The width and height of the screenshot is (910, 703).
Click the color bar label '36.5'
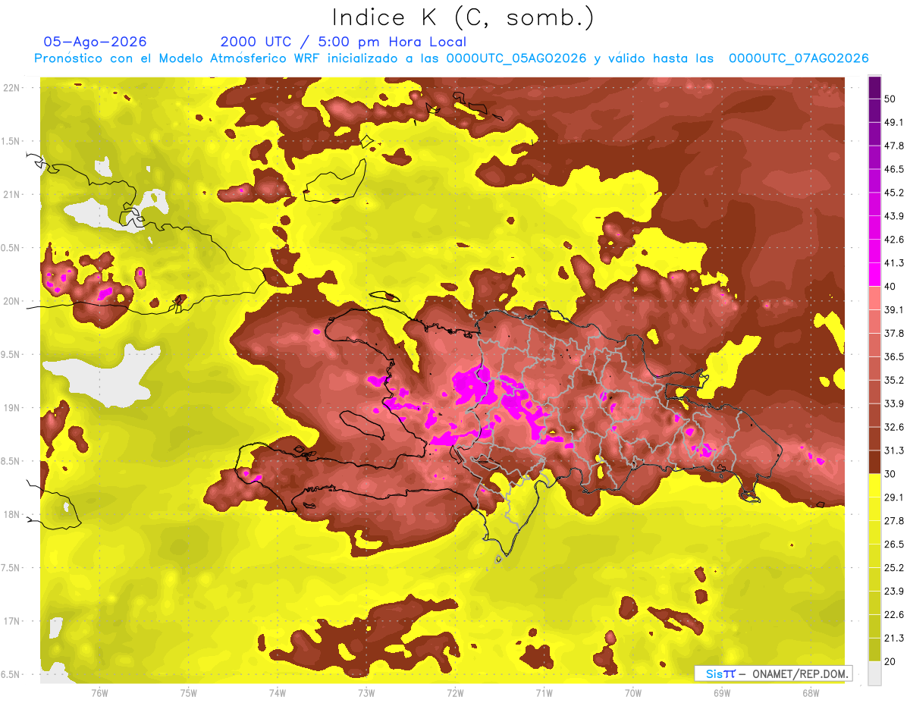coord(893,356)
